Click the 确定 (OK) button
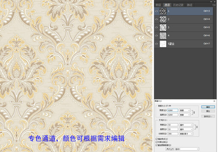This screenshot has height=152, width=218. 208,107
